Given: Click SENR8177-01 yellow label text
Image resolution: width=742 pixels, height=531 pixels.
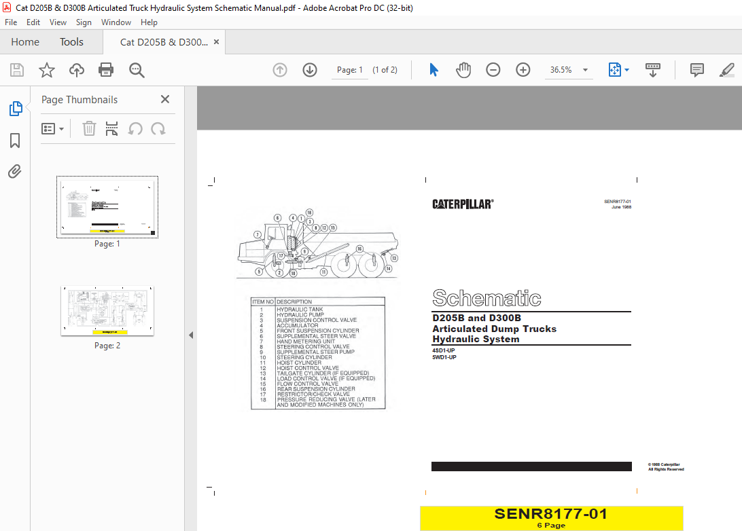Looking at the screenshot, I should tap(551, 514).
